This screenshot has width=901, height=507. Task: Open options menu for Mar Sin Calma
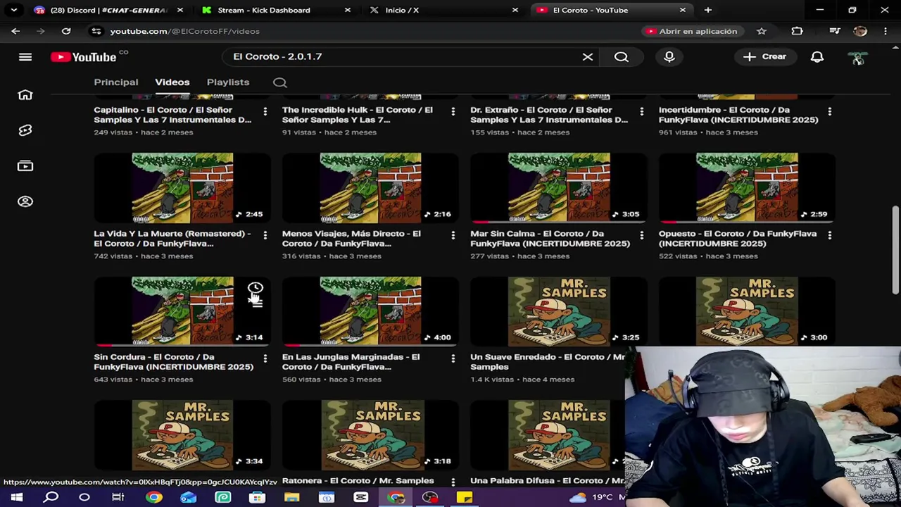[641, 235]
